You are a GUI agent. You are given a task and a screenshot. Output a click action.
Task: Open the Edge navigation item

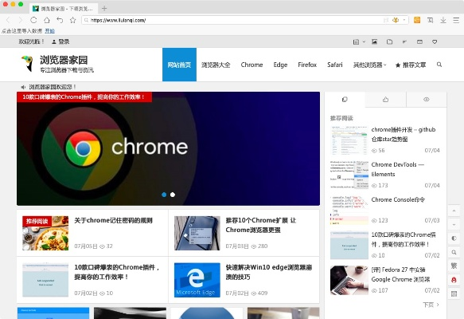(280, 65)
